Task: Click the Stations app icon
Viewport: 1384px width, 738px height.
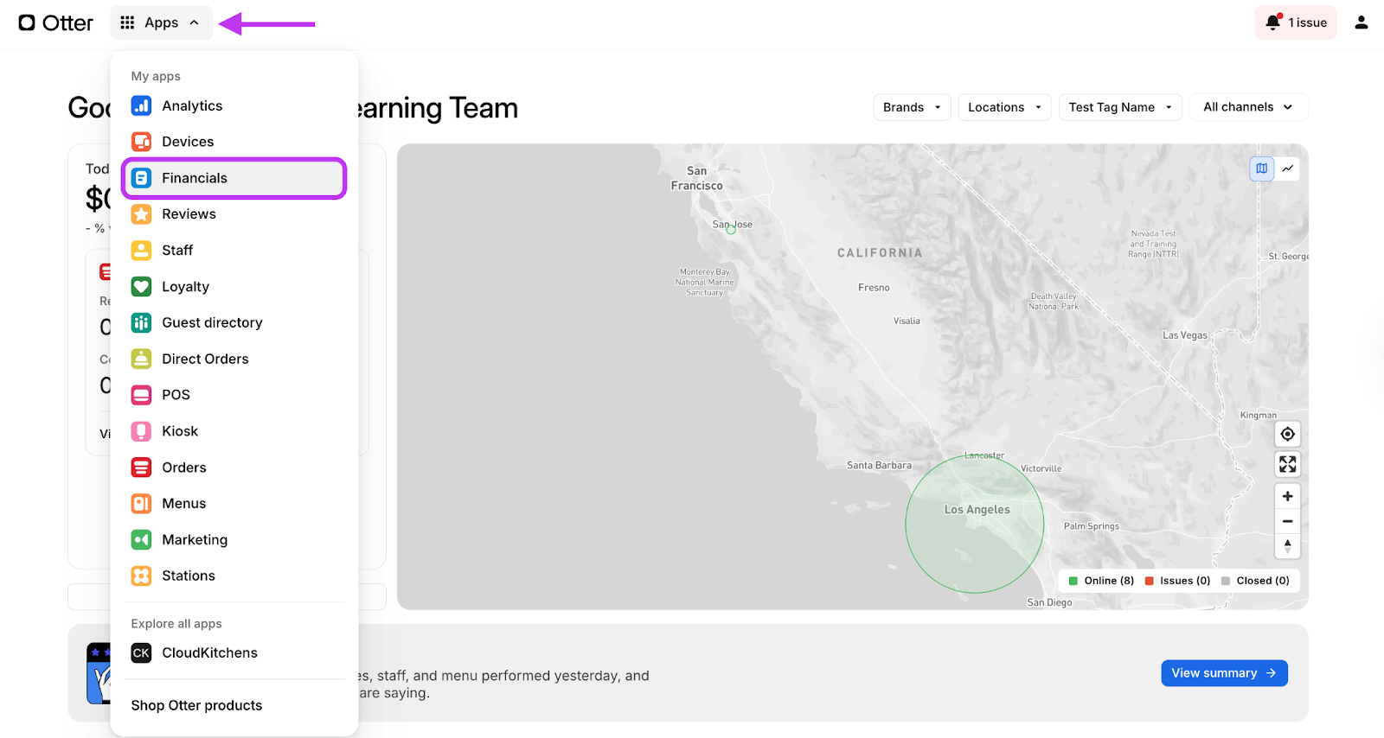Action: pyautogui.click(x=141, y=576)
